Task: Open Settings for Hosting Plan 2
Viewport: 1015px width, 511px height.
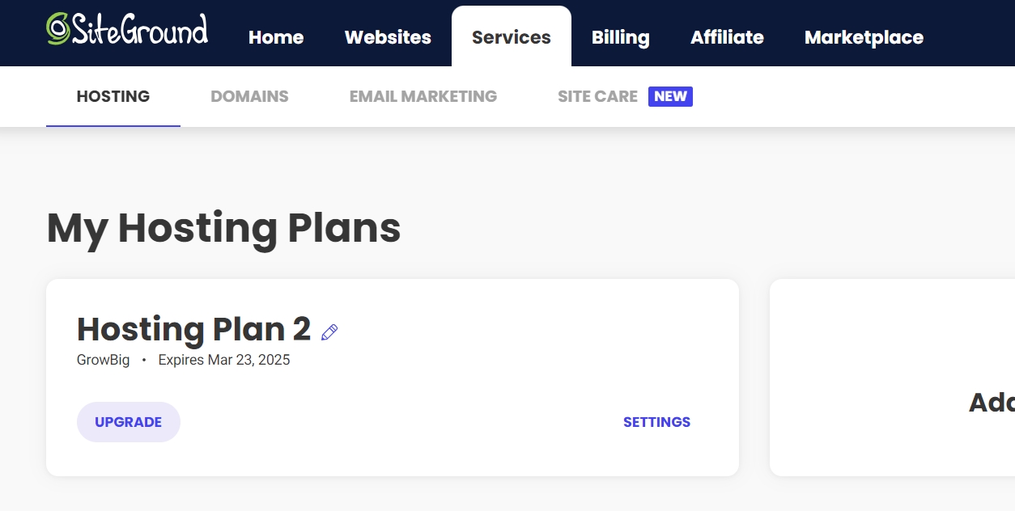Action: point(656,422)
